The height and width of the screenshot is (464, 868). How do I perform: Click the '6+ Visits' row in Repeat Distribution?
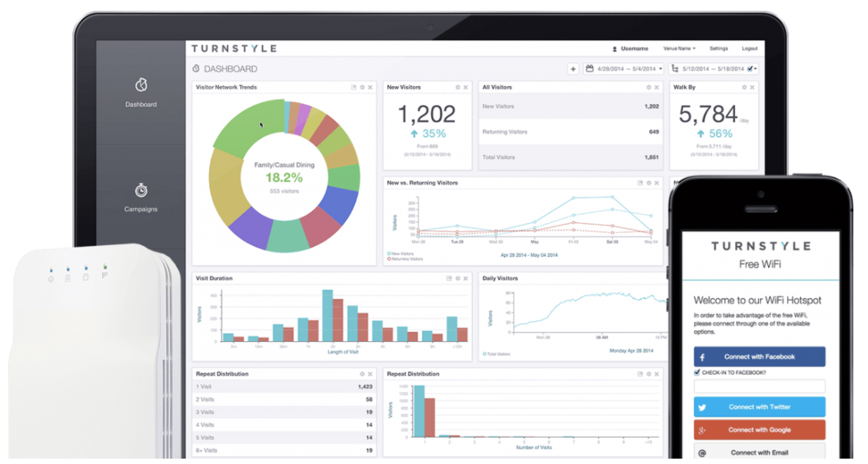[x=284, y=450]
